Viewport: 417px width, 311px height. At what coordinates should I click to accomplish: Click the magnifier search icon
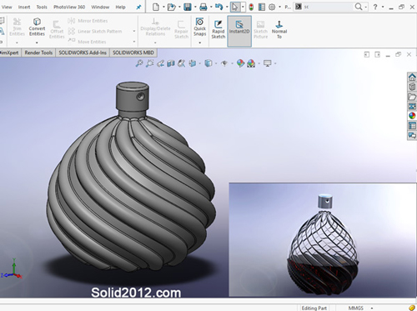click(x=359, y=7)
